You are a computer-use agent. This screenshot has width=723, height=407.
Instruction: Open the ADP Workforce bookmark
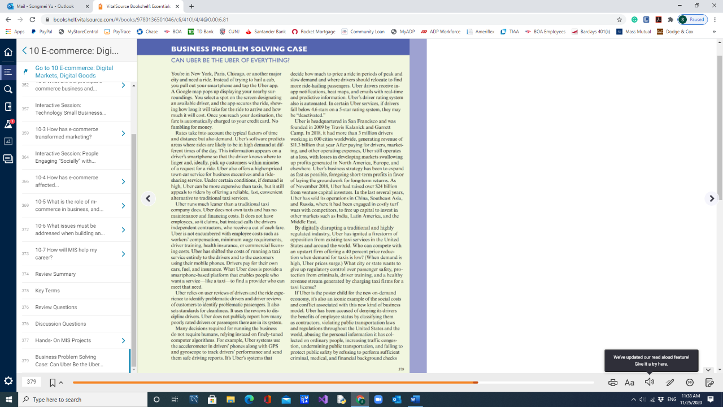tap(441, 32)
